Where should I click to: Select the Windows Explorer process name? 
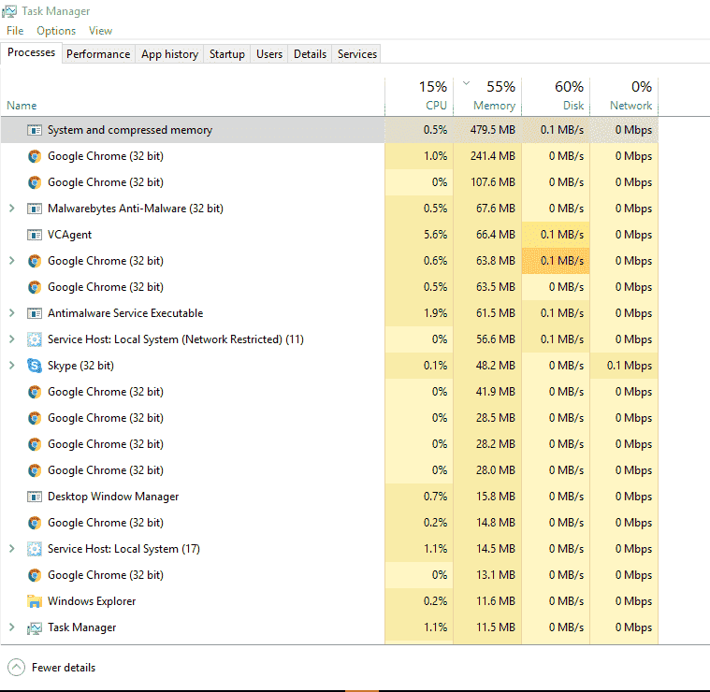(x=92, y=601)
